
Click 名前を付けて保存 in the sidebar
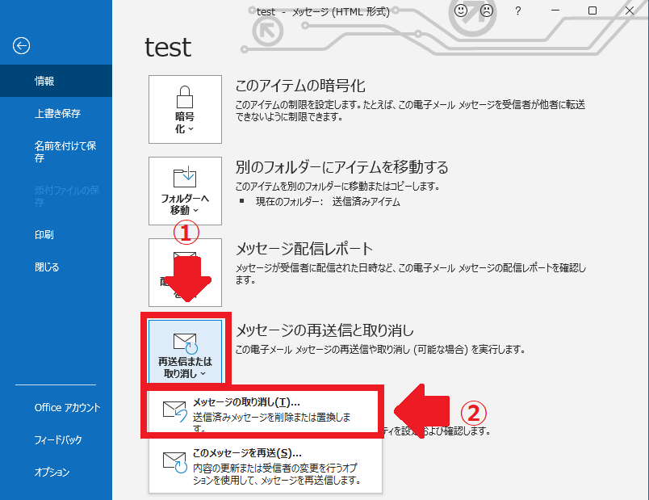(x=65, y=152)
